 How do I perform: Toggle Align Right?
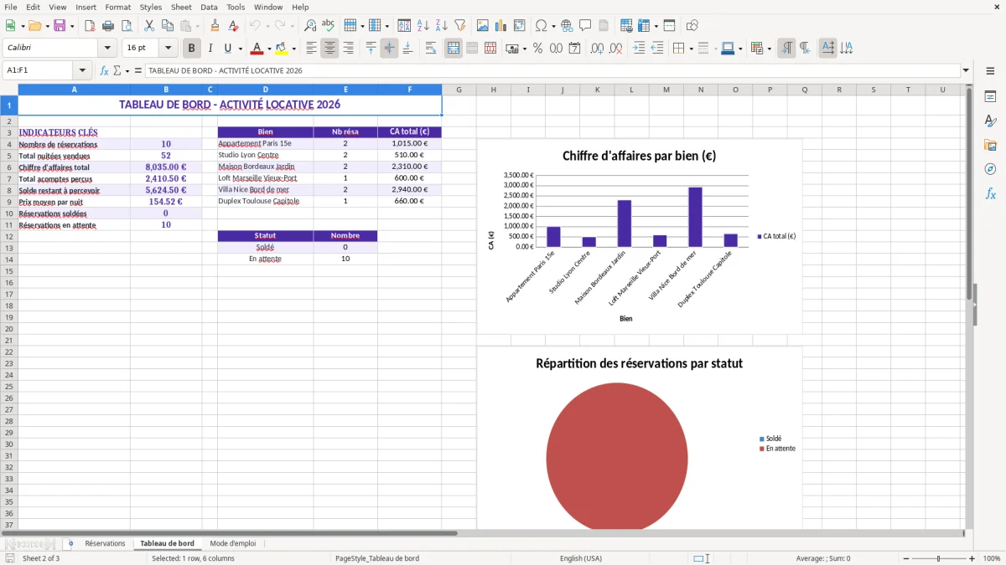348,49
